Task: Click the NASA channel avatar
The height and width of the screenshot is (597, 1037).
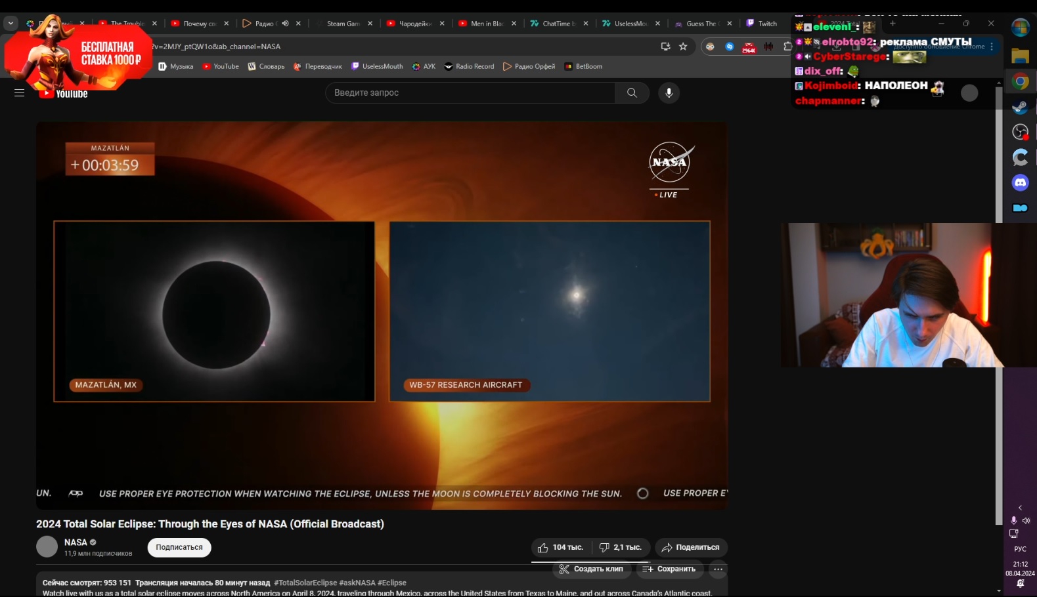Action: (47, 546)
